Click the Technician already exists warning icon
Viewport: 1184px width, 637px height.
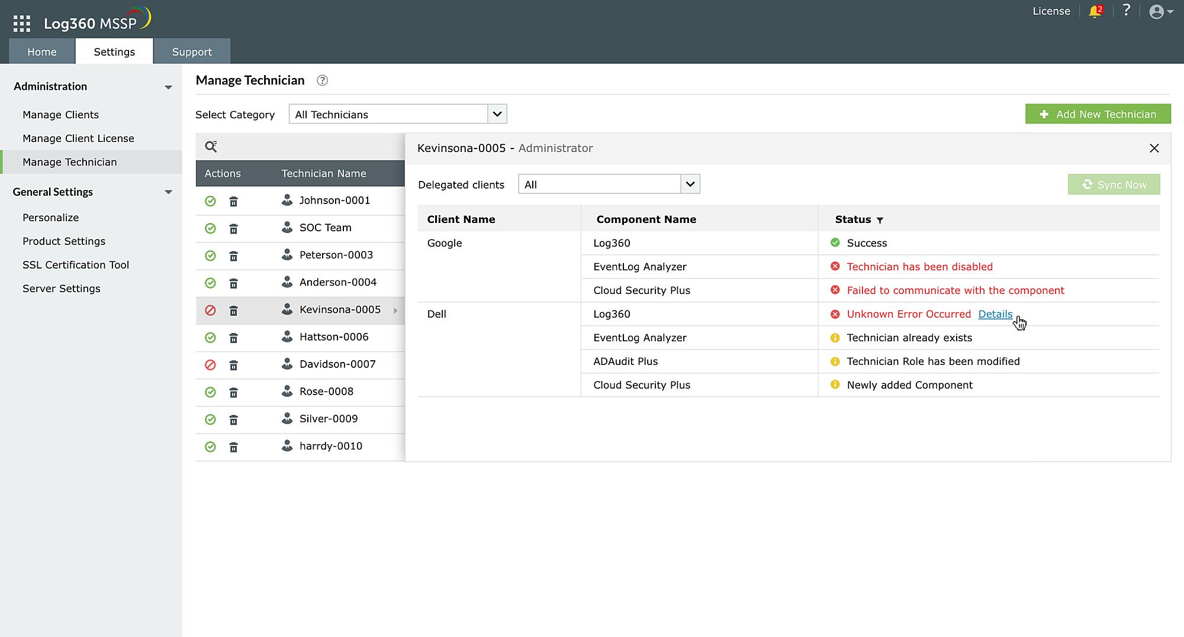point(835,338)
